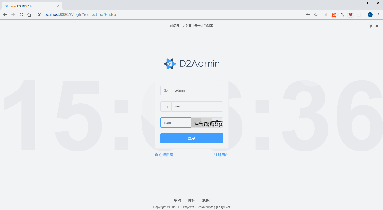Open the site info icon in address bar
This screenshot has width=383, height=210.
39,14
